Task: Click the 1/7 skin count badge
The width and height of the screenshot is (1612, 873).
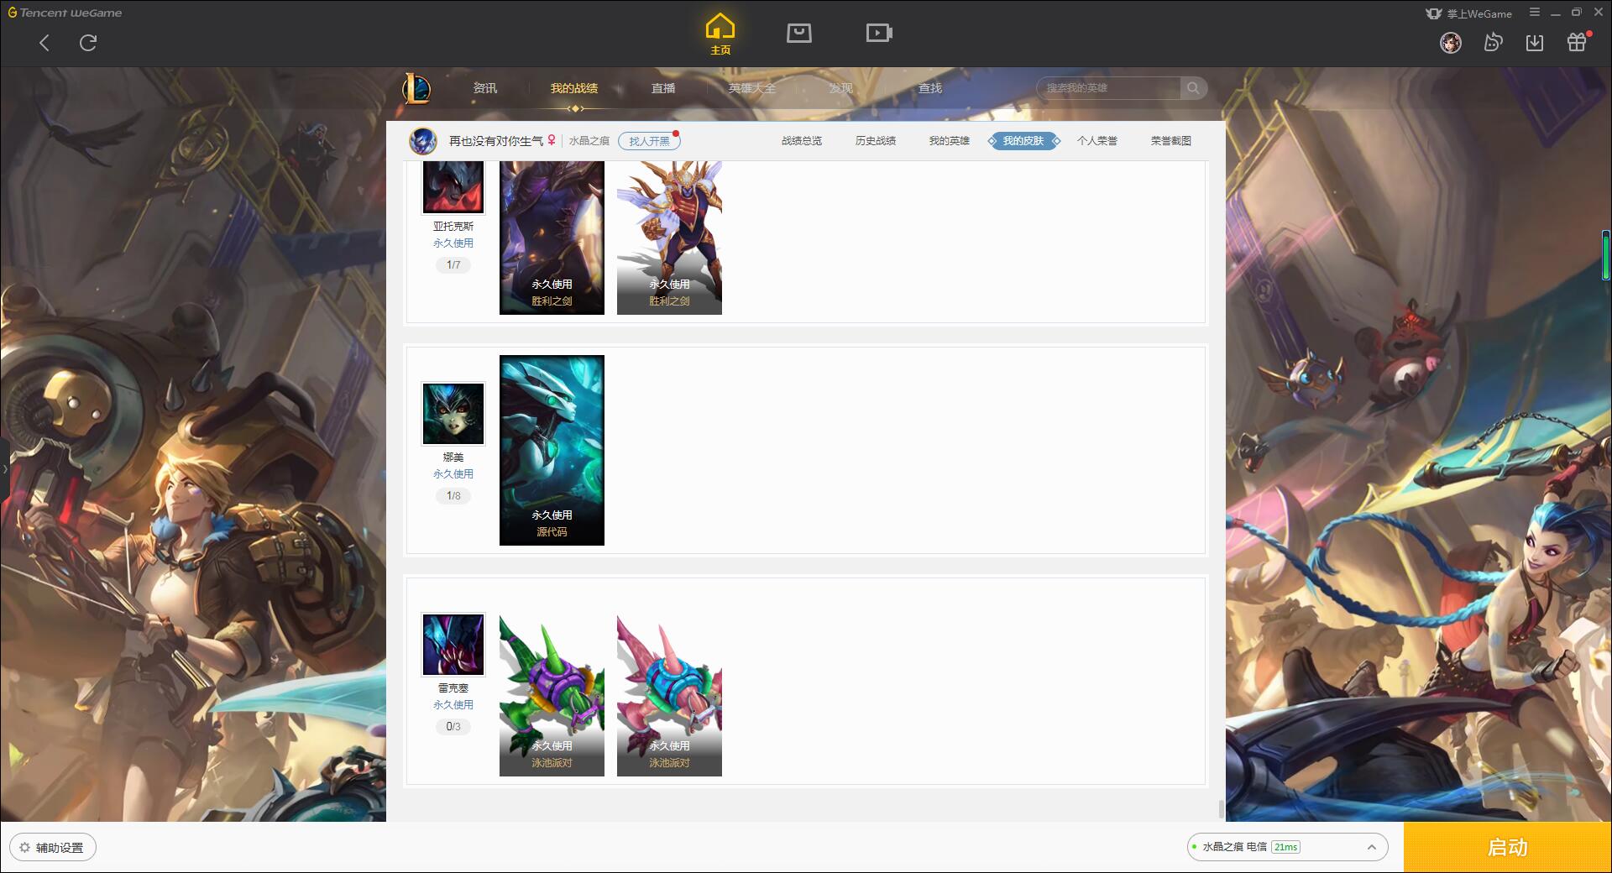Action: click(453, 265)
